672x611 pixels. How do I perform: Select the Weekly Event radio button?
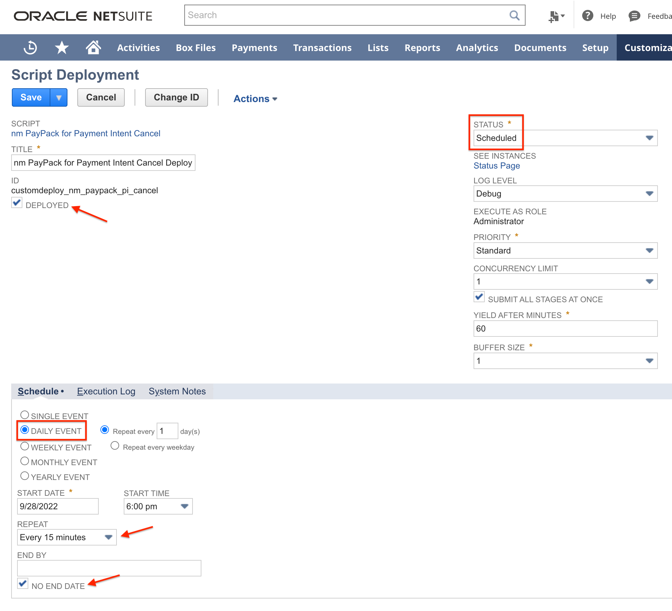(x=25, y=446)
